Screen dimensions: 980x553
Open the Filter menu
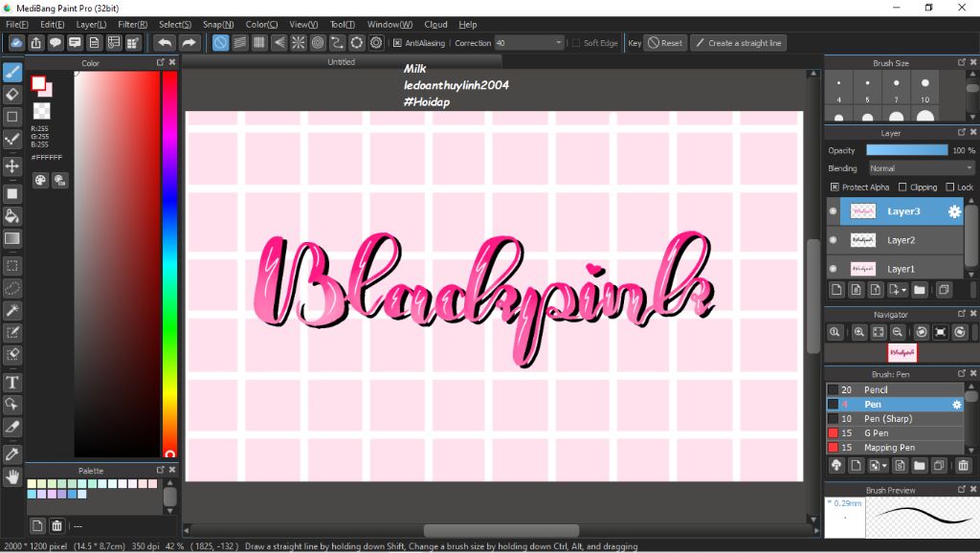[x=132, y=24]
